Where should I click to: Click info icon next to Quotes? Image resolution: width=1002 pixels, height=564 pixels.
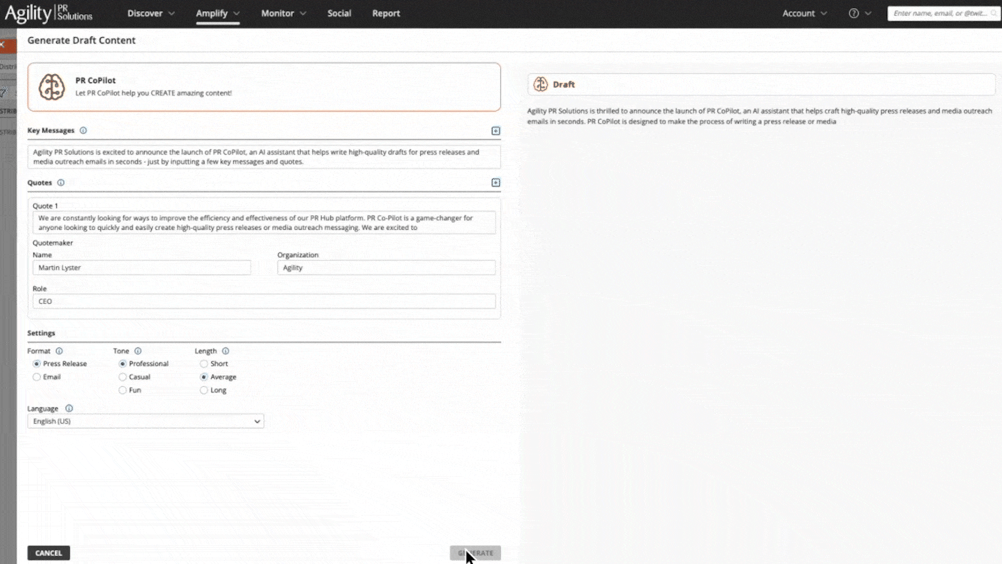pos(61,183)
